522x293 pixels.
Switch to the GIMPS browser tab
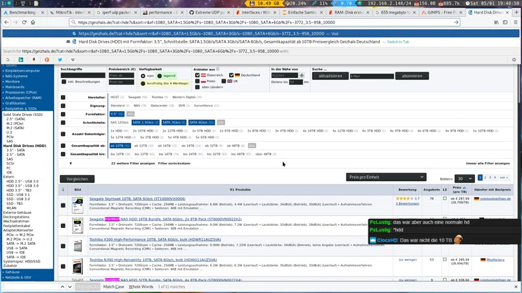click(440, 12)
